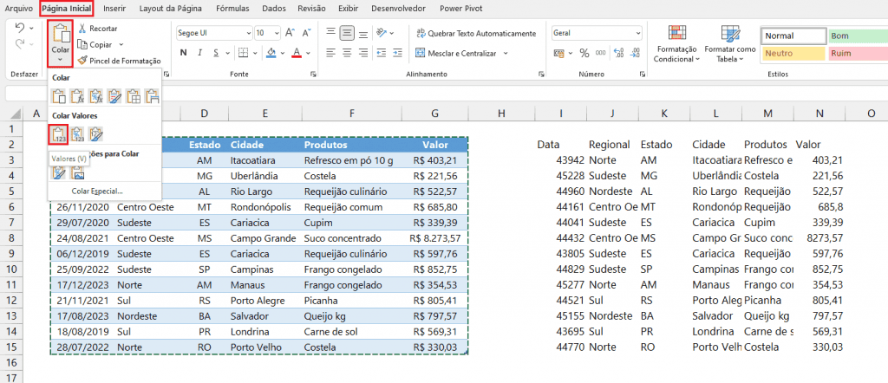Switch to the Power Pivot tab
The width and height of the screenshot is (888, 383).
pyautogui.click(x=461, y=9)
